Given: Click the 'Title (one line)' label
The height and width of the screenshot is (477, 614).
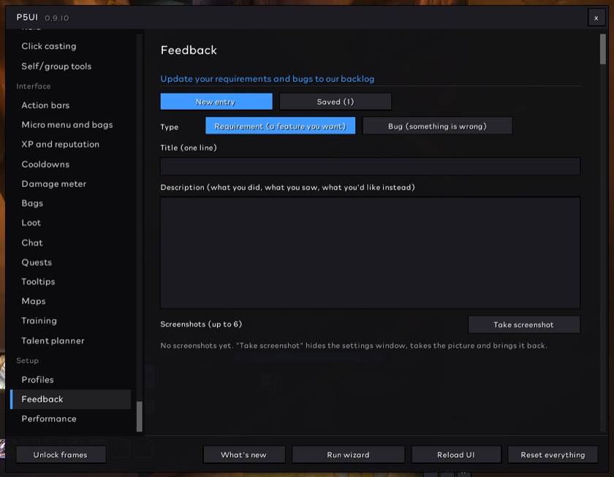Looking at the screenshot, I should [x=189, y=148].
